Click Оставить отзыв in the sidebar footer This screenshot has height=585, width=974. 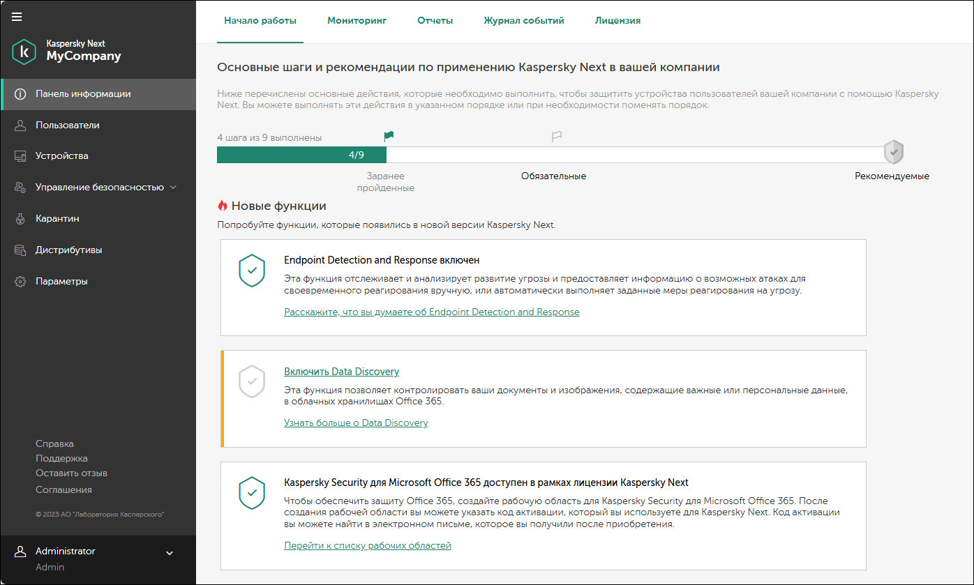71,473
